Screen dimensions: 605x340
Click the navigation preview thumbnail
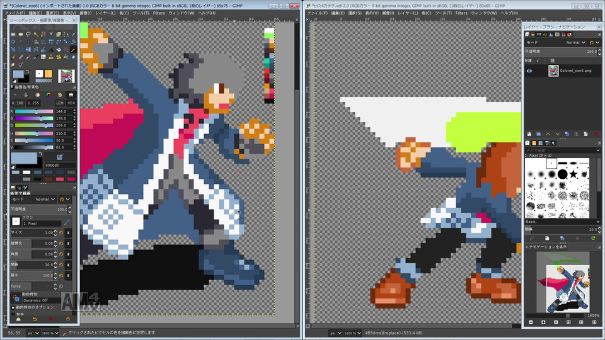pyautogui.click(x=563, y=282)
